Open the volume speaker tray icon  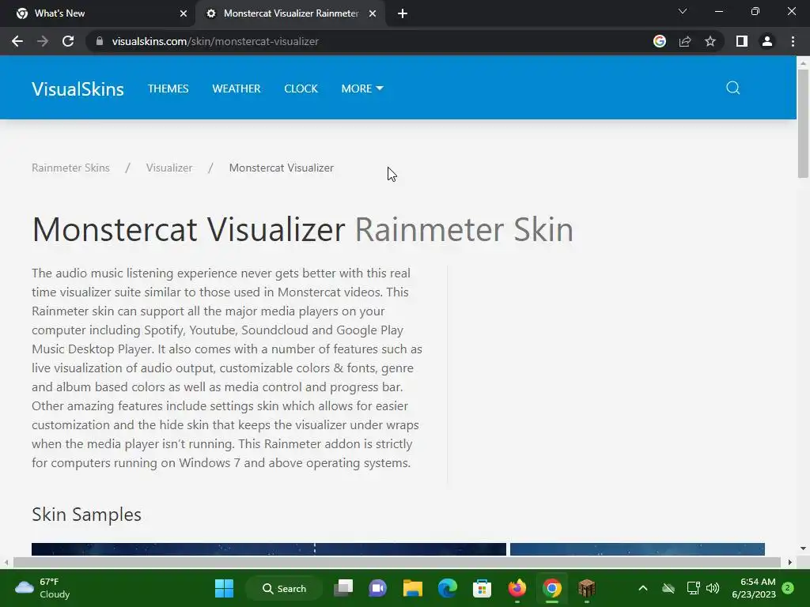[713, 588]
